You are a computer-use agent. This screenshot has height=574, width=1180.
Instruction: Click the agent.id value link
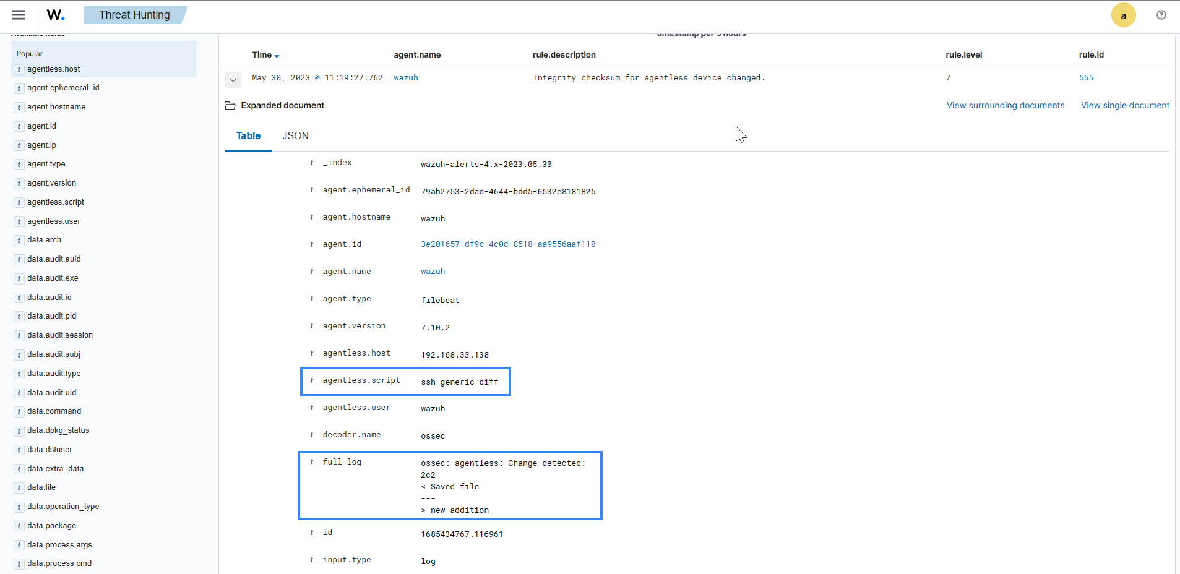(x=507, y=244)
